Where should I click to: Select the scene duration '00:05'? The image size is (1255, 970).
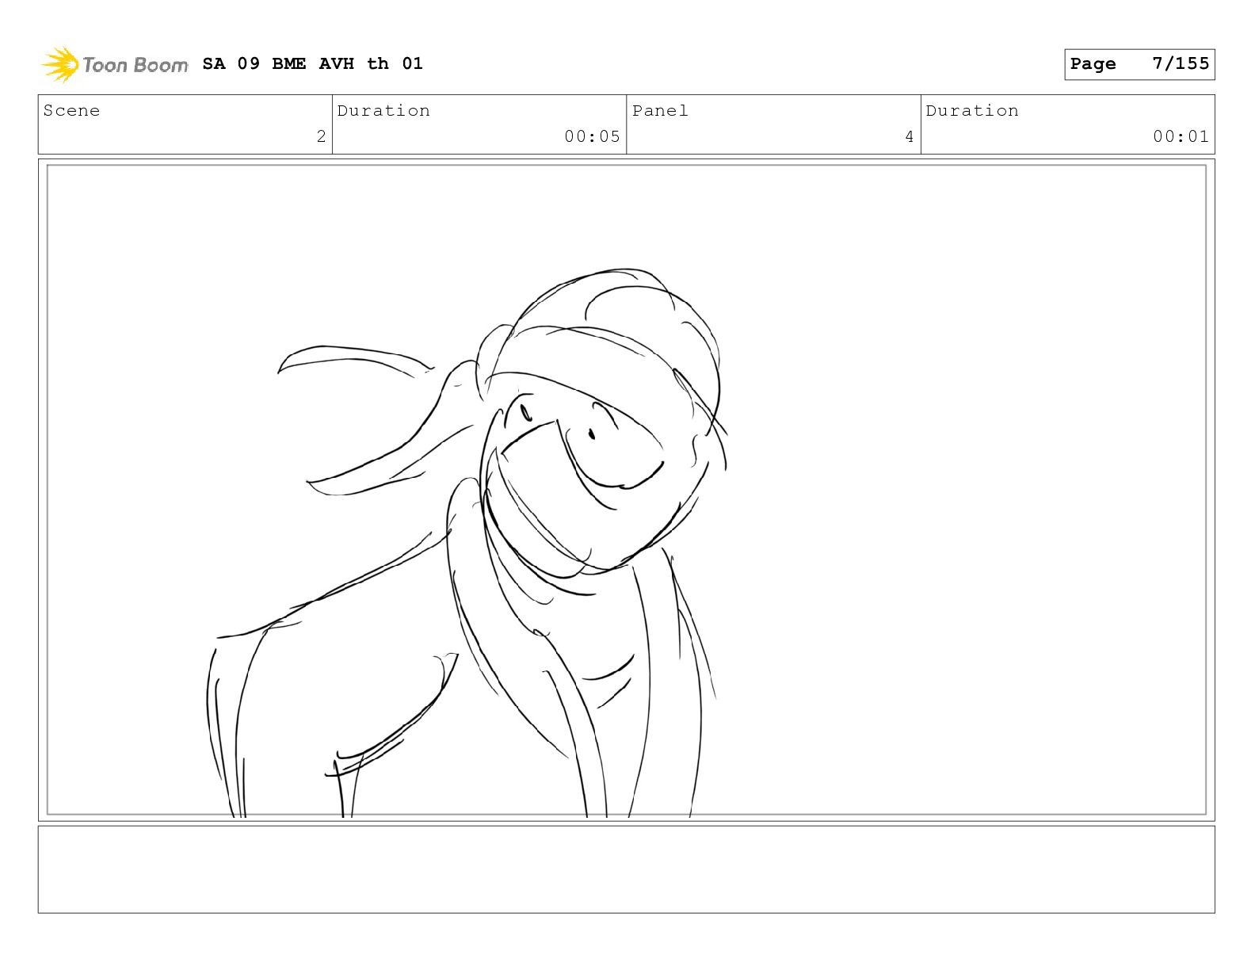(x=592, y=136)
